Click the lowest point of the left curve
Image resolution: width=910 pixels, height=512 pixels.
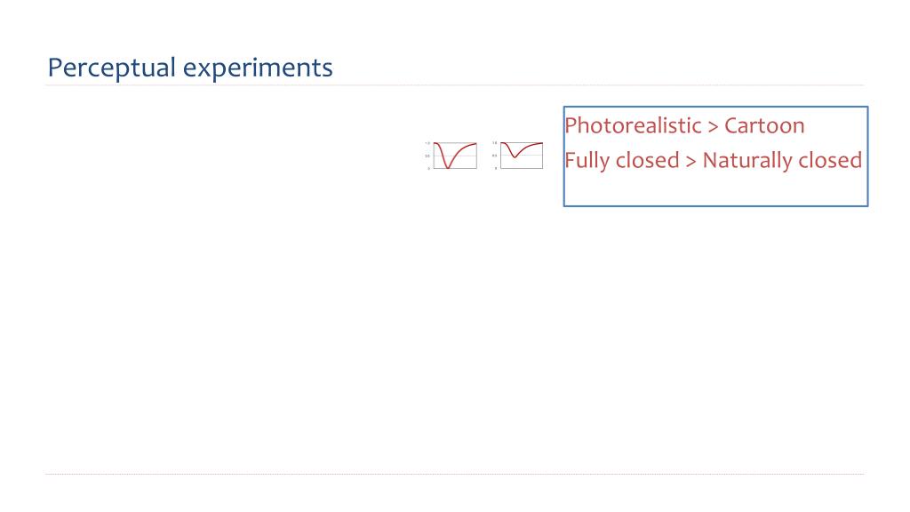(x=448, y=168)
